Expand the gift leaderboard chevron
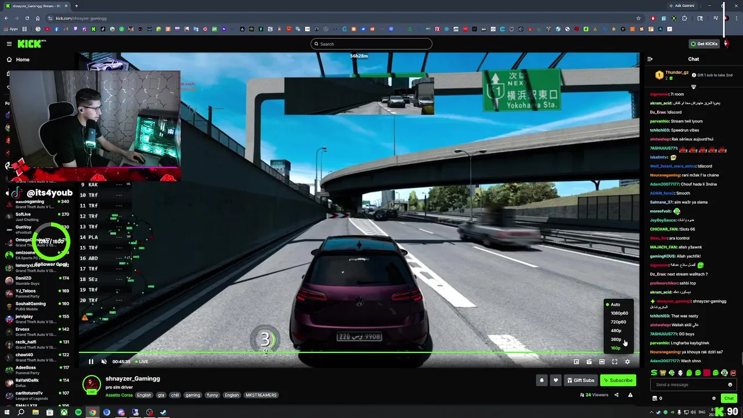Image resolution: width=743 pixels, height=418 pixels. tap(693, 87)
